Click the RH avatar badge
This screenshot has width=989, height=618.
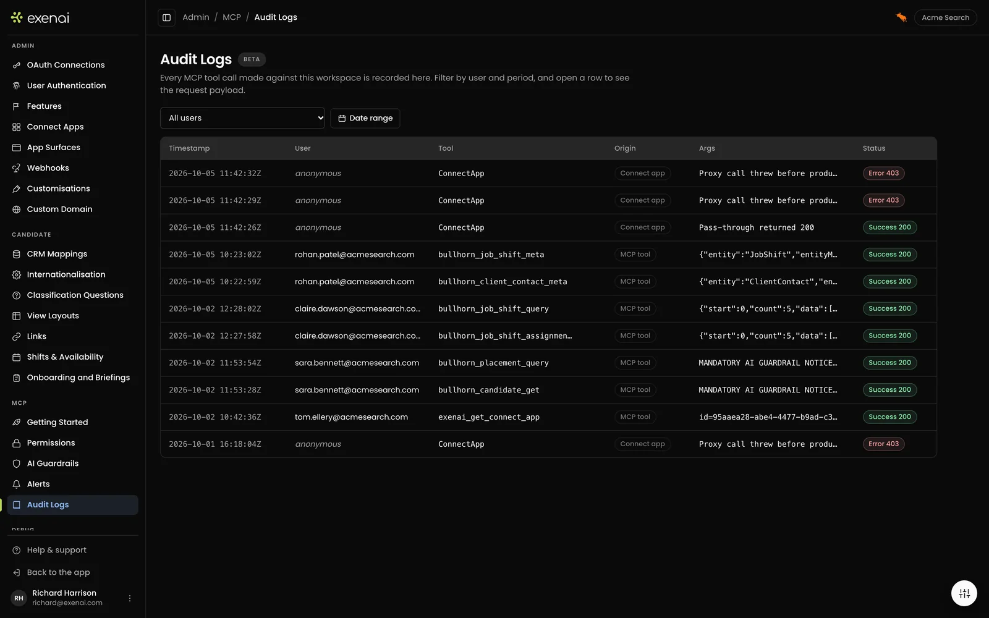tap(19, 598)
